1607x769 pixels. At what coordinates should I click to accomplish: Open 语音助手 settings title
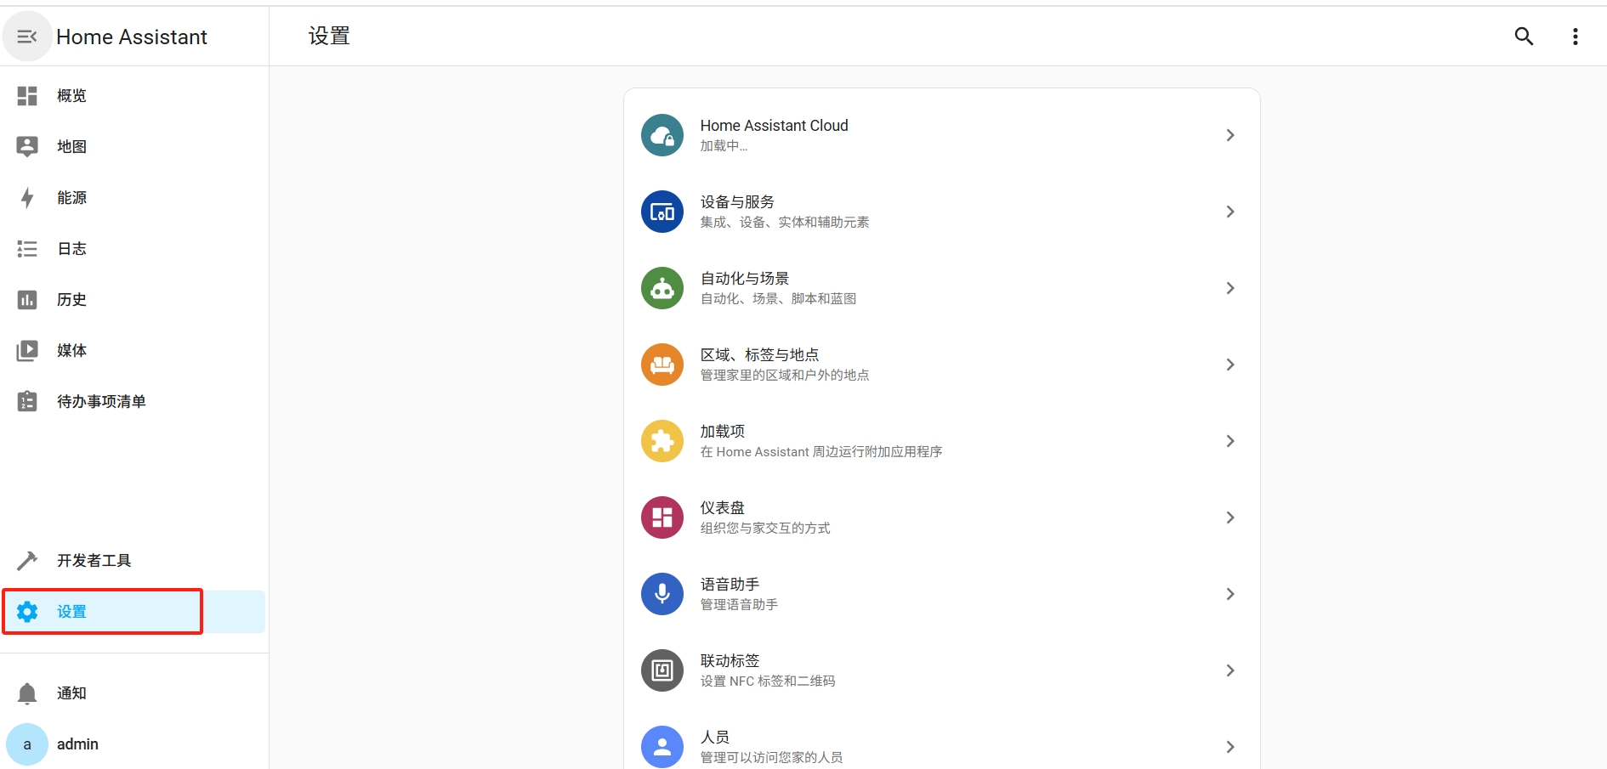pyautogui.click(x=730, y=585)
